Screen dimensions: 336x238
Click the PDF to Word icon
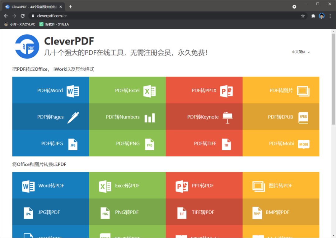[73, 91]
